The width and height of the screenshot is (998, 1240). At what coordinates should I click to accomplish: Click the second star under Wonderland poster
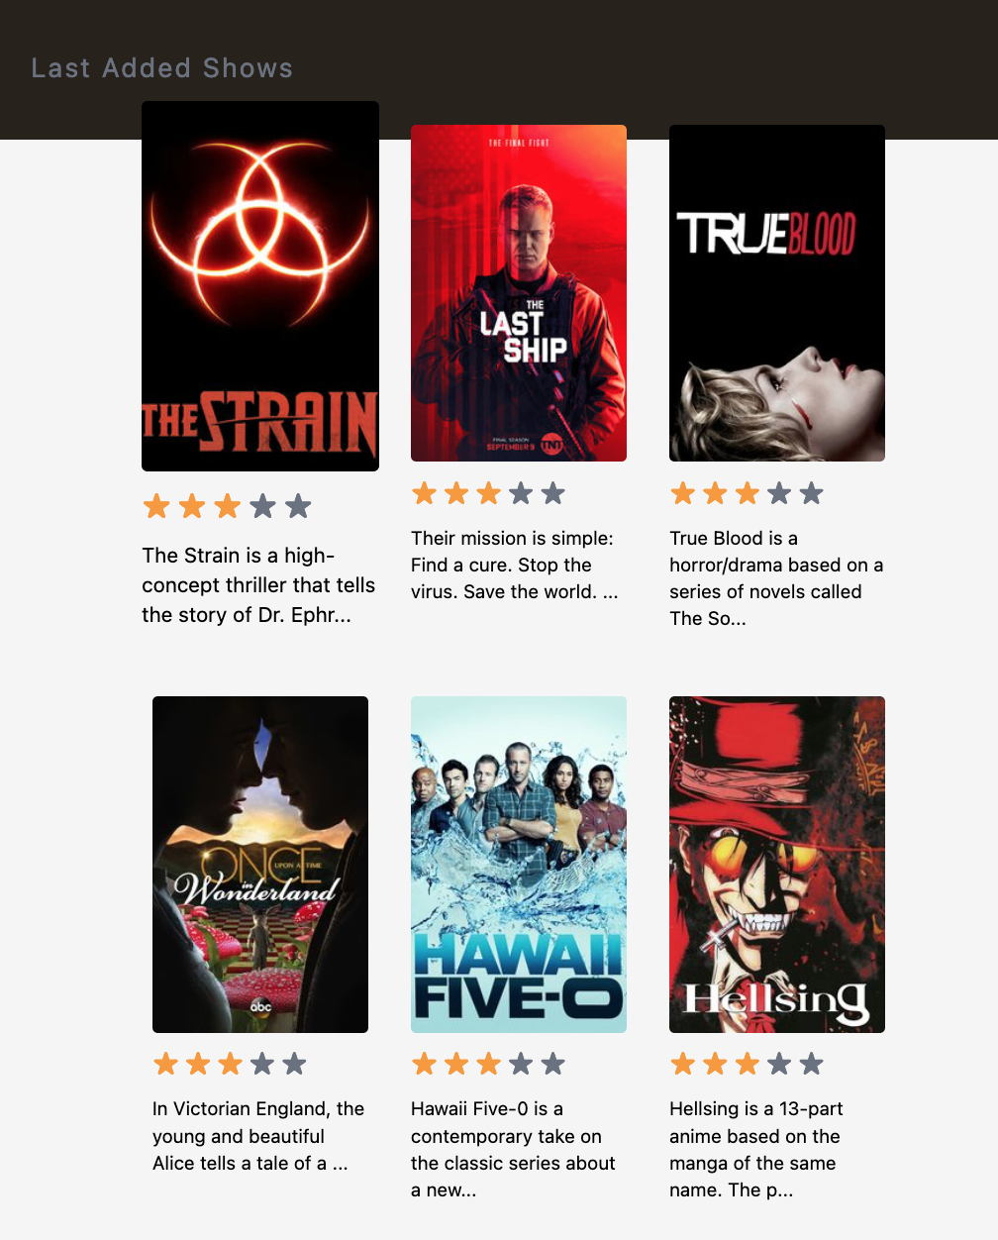198,1064
